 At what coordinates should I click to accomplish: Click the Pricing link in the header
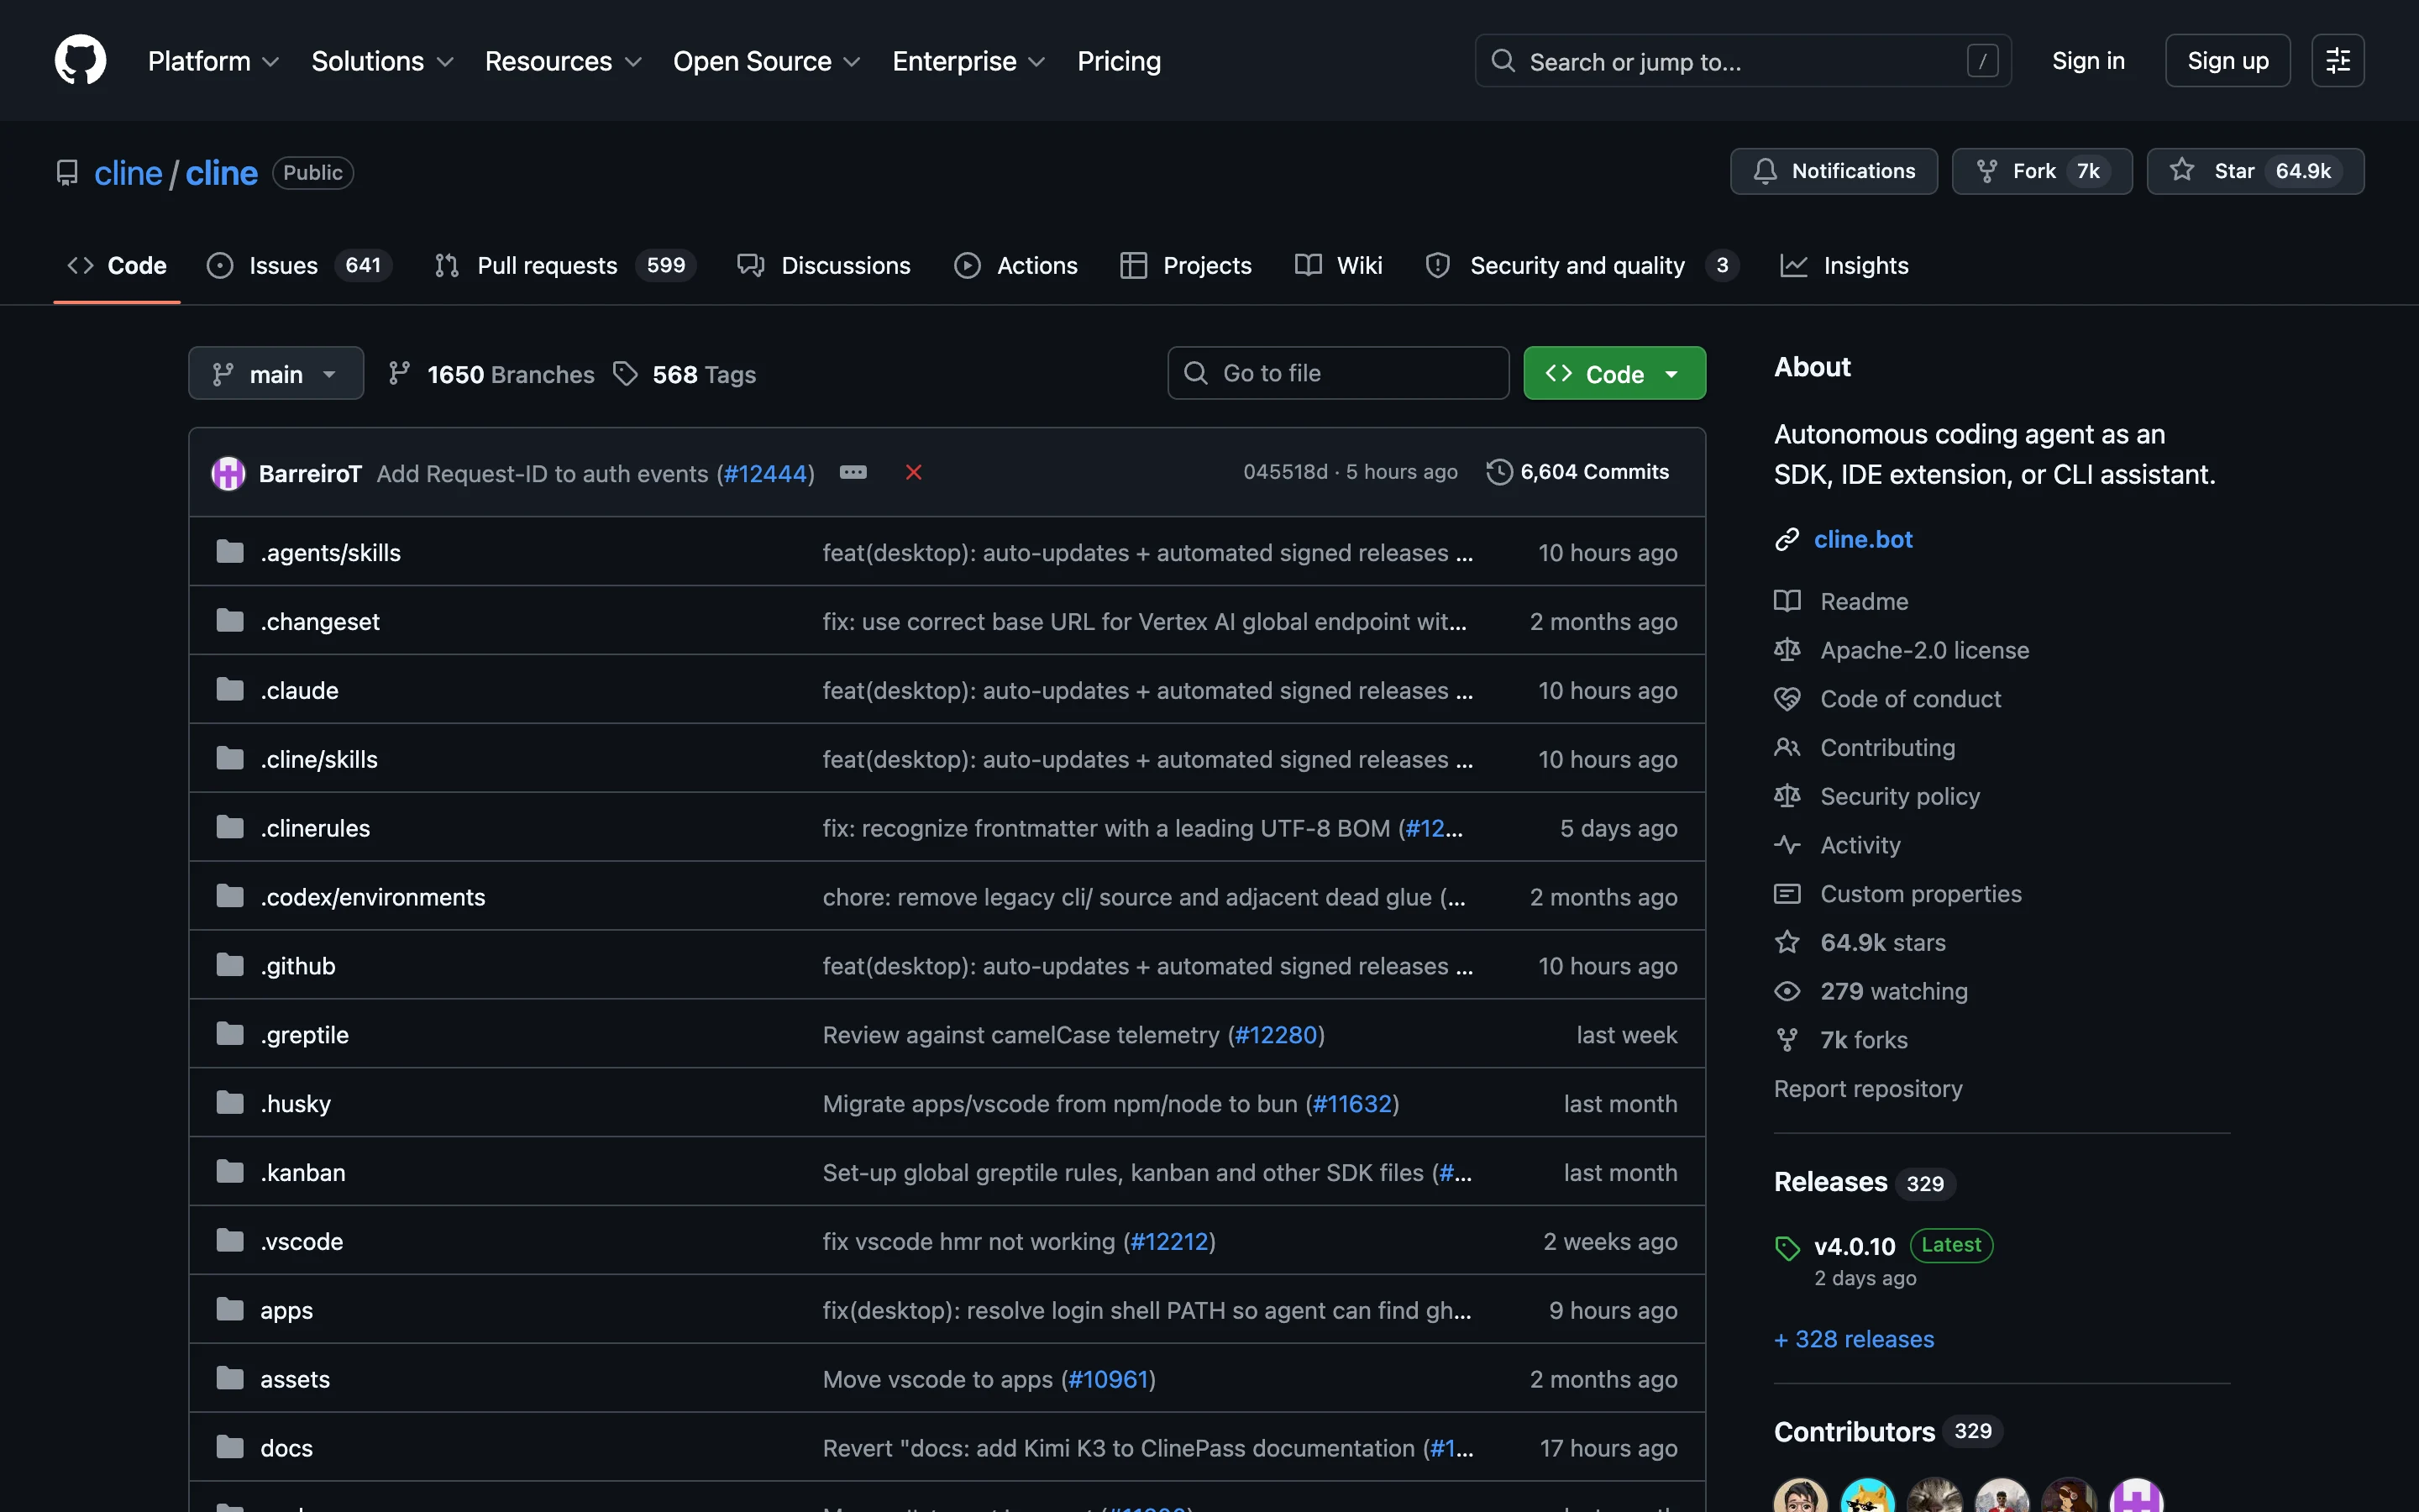(1119, 61)
